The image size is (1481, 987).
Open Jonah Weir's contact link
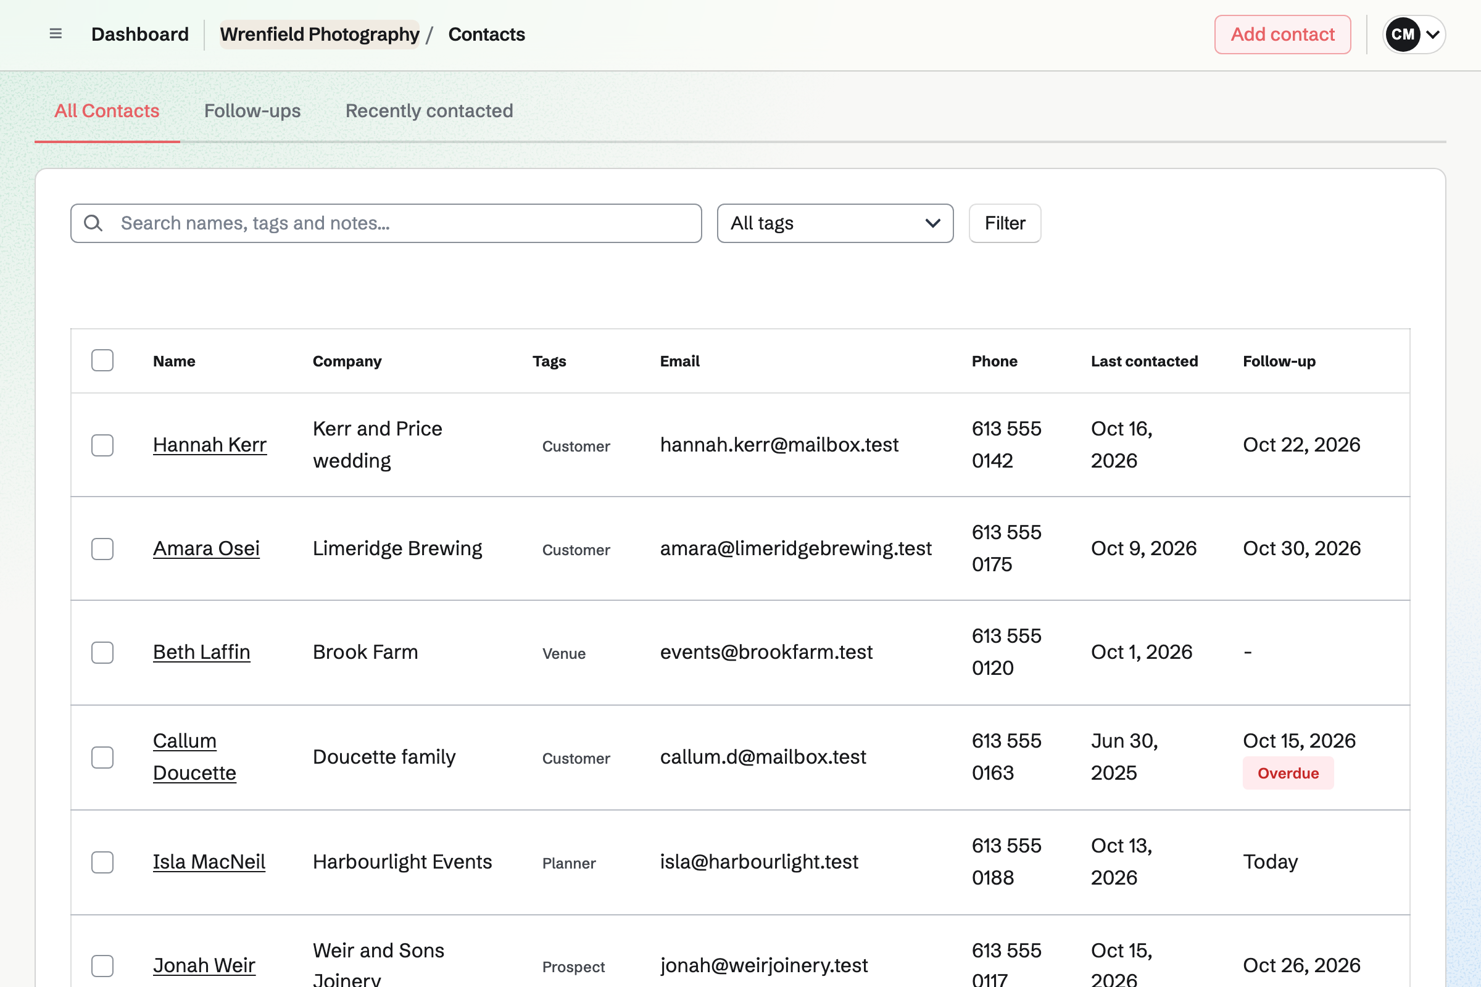(x=204, y=965)
